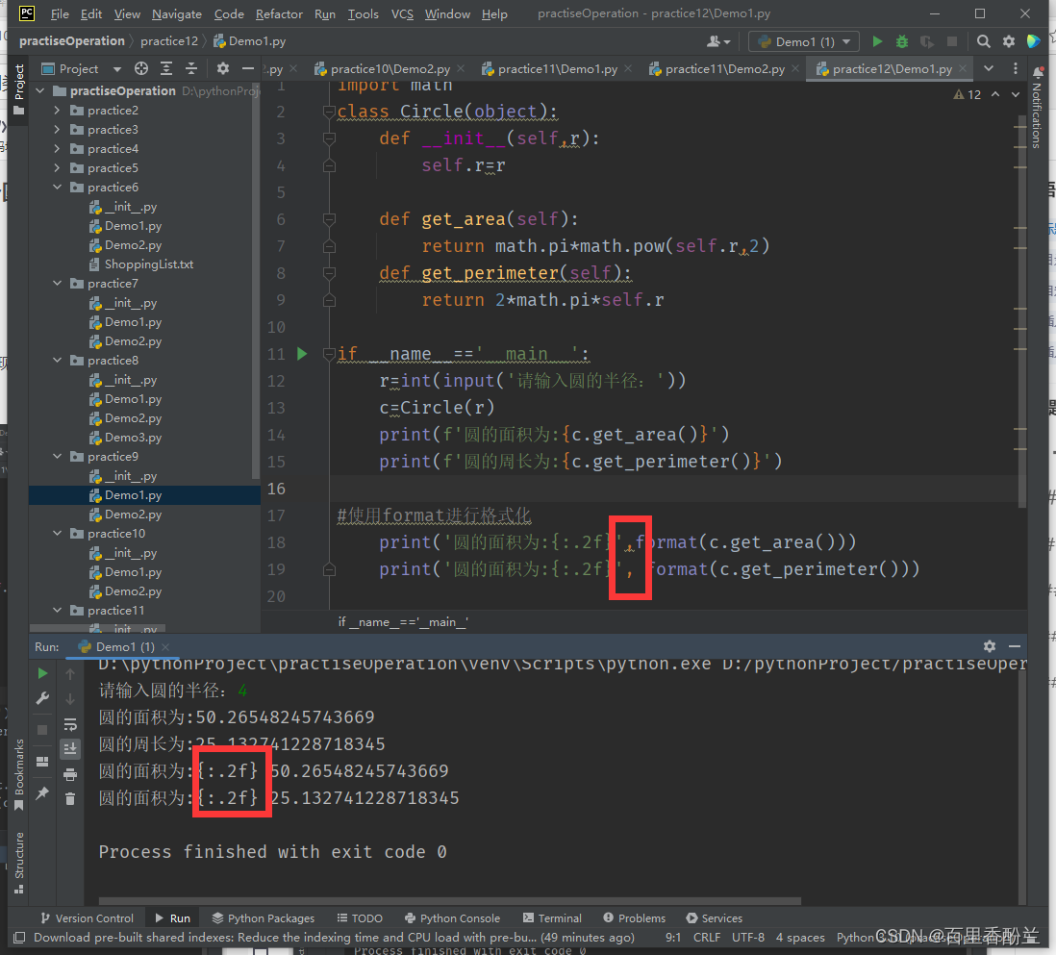Go to previous highlighted warning arrow

[995, 95]
